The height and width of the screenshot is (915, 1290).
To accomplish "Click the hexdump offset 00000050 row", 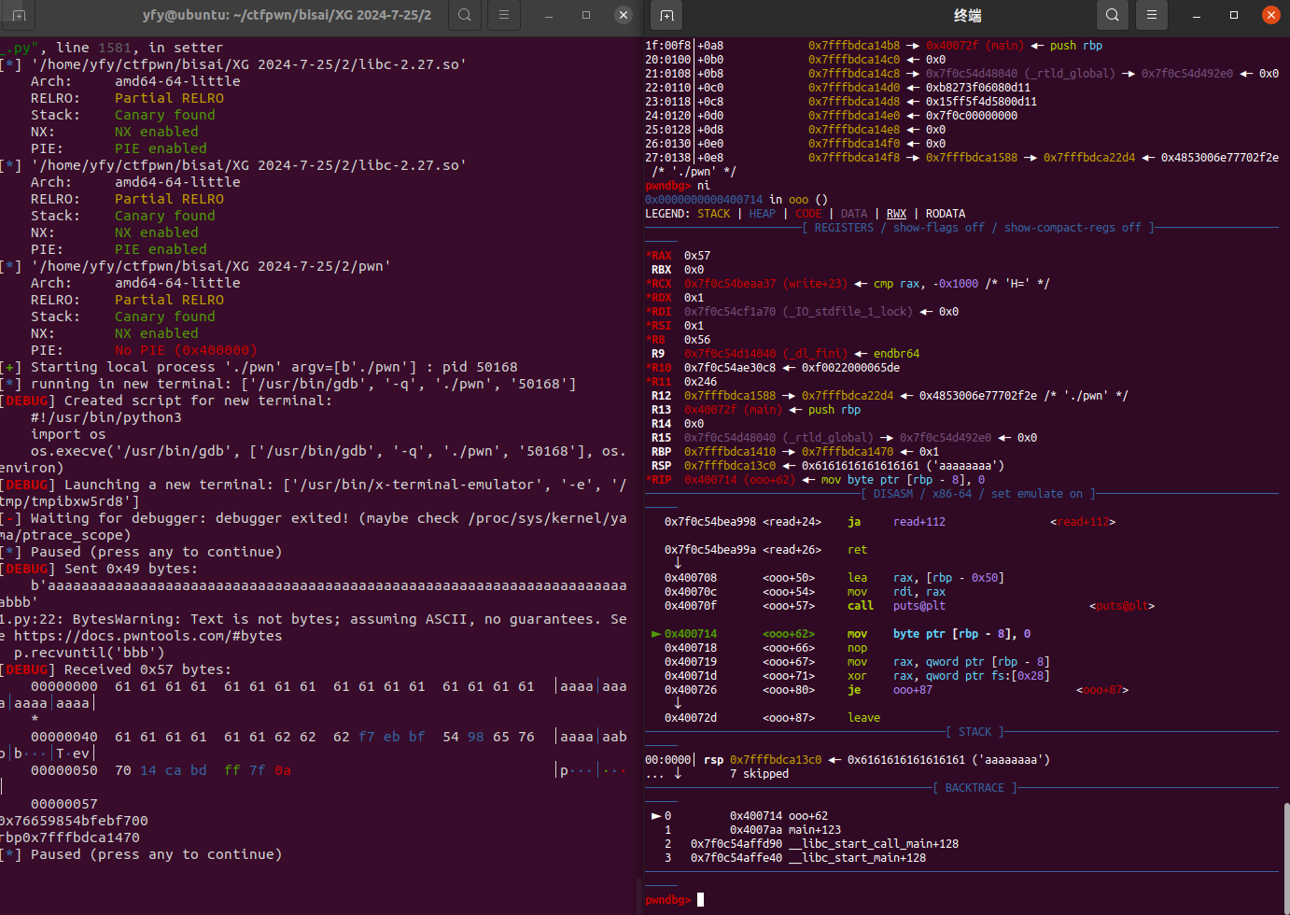I will (329, 770).
